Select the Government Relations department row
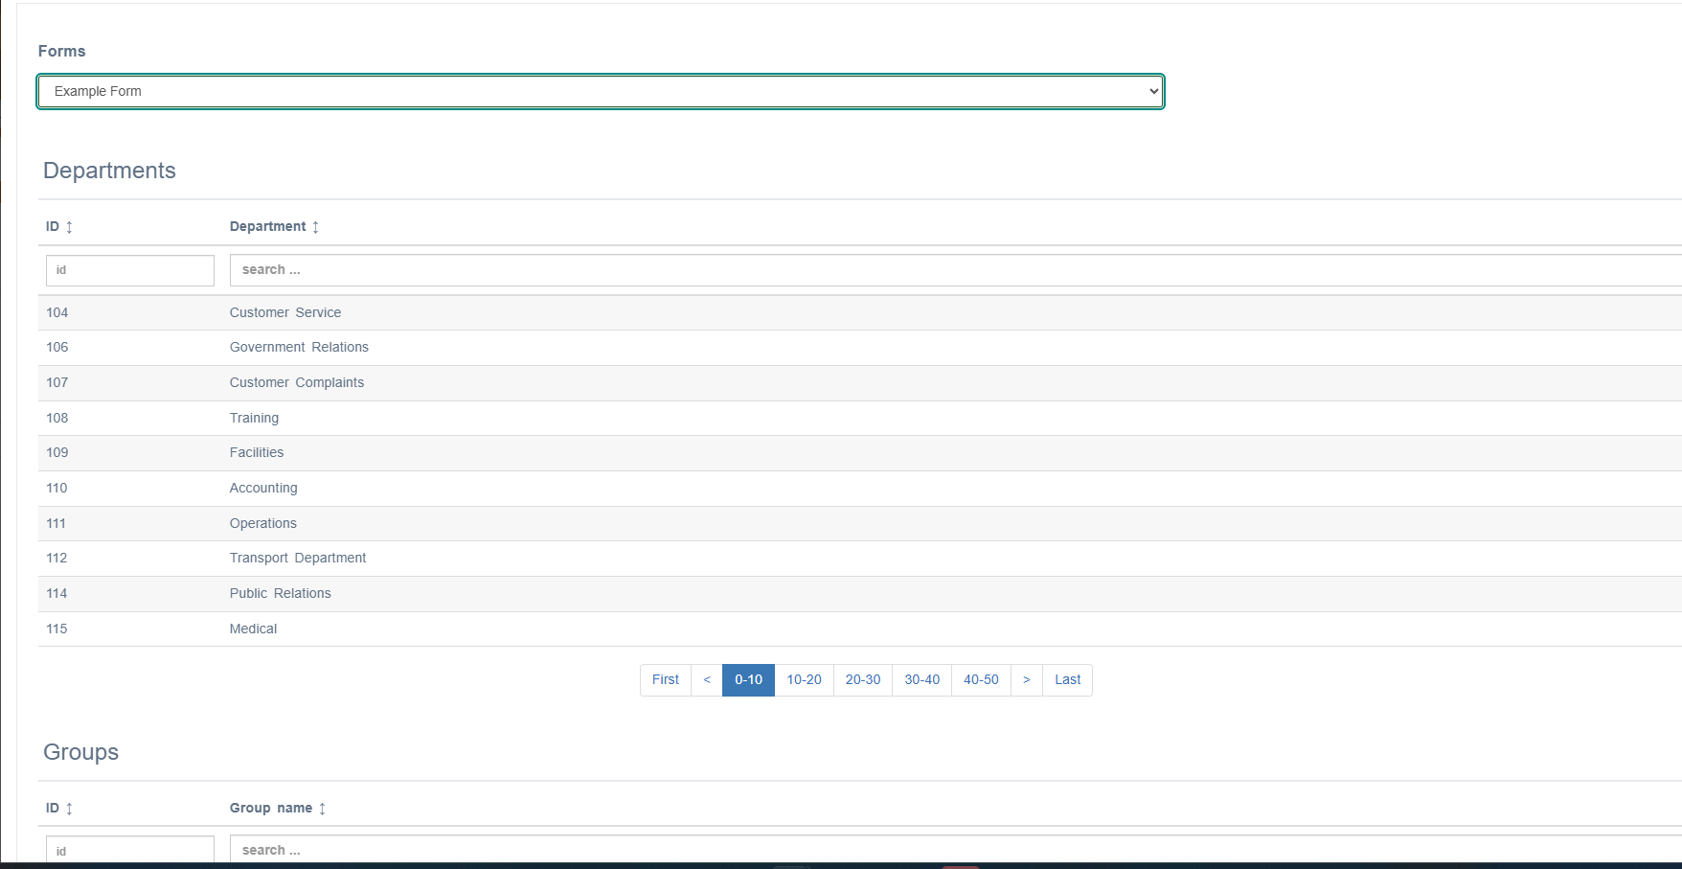Screen dimensions: 1682x869 (860, 348)
